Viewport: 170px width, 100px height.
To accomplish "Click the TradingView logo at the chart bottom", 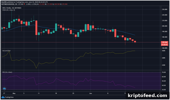I will [x=8, y=97].
